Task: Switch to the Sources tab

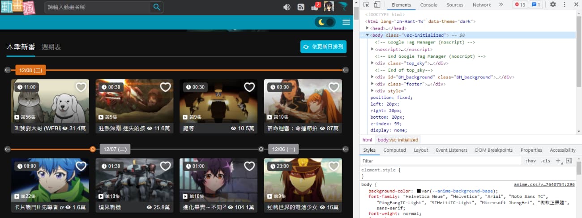Action: coord(455,5)
